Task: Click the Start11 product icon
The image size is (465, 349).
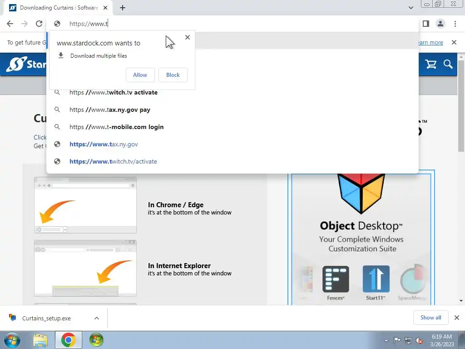Action: tap(376, 279)
